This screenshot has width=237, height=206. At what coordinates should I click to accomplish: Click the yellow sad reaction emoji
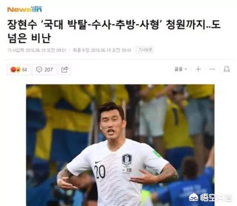pyautogui.click(x=18, y=70)
